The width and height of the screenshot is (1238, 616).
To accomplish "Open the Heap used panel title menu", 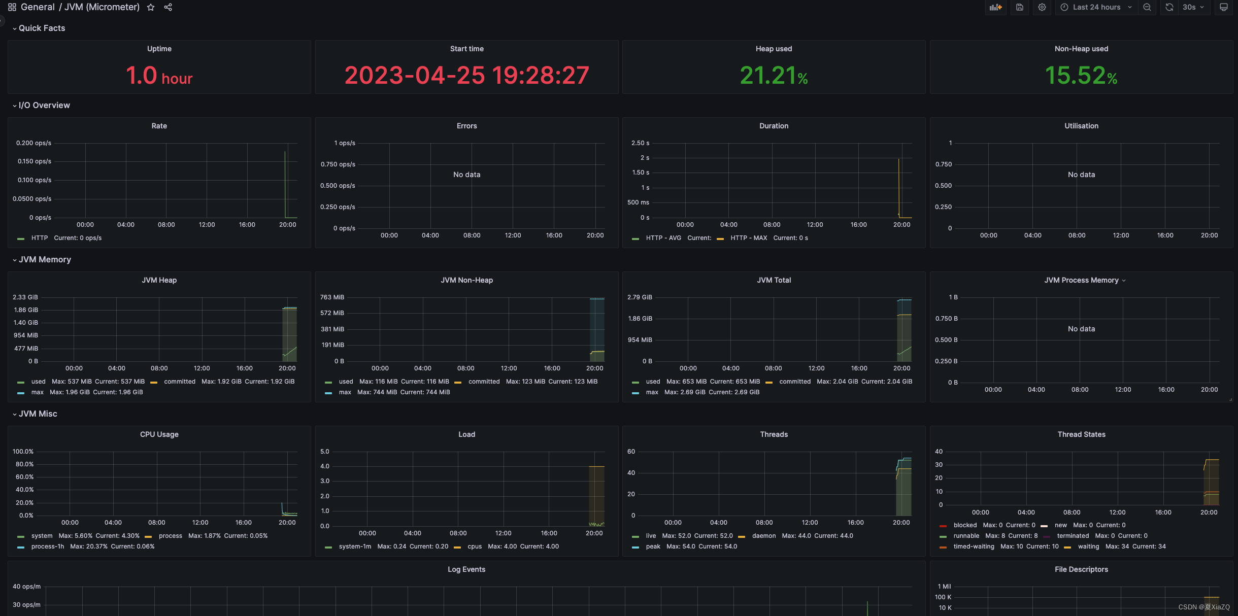I will pos(774,49).
